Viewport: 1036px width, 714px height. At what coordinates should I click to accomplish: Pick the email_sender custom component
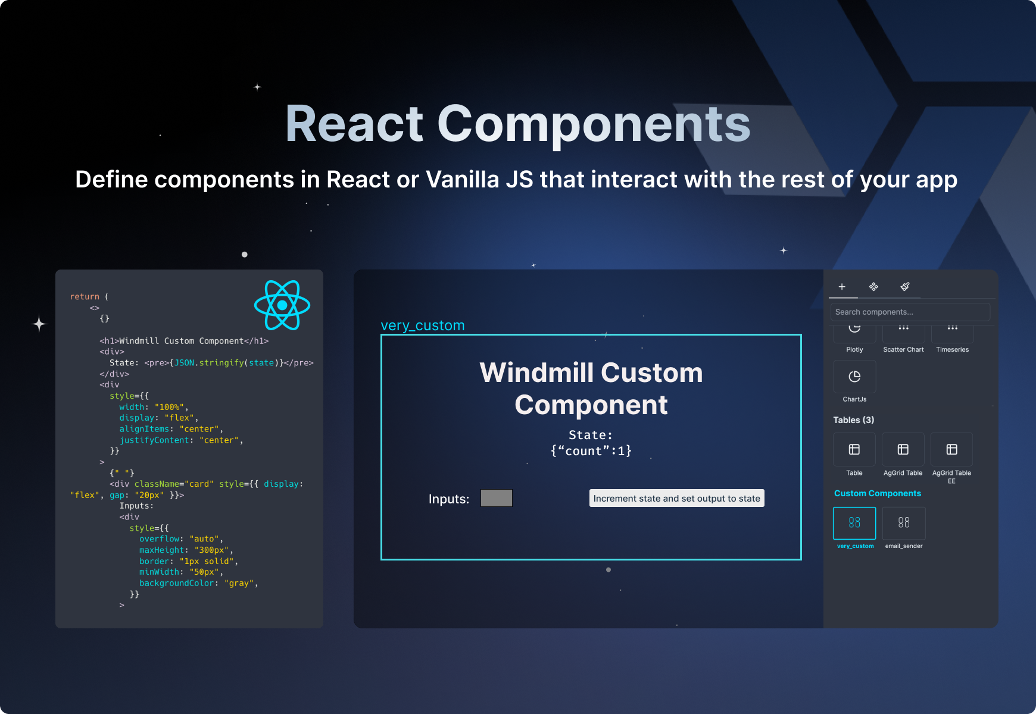pos(904,524)
